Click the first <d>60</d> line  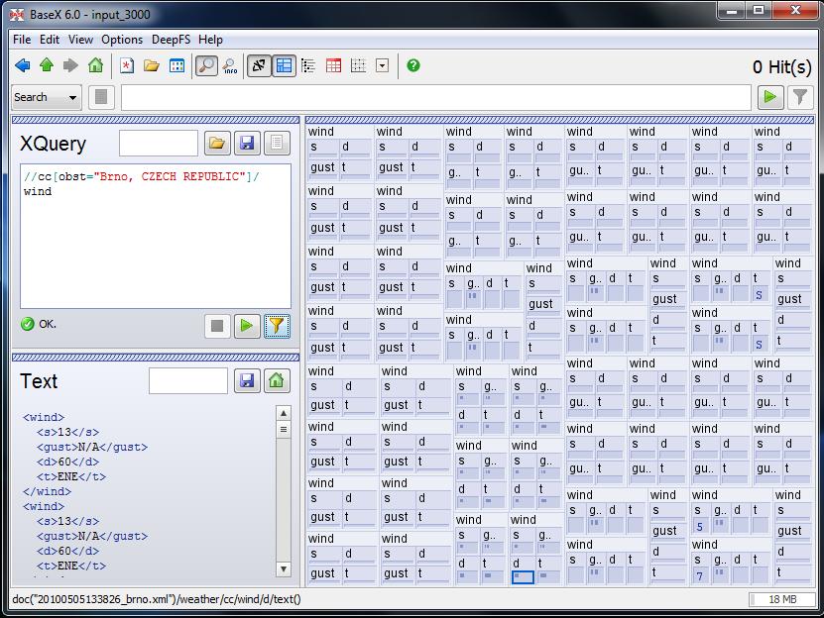point(67,463)
